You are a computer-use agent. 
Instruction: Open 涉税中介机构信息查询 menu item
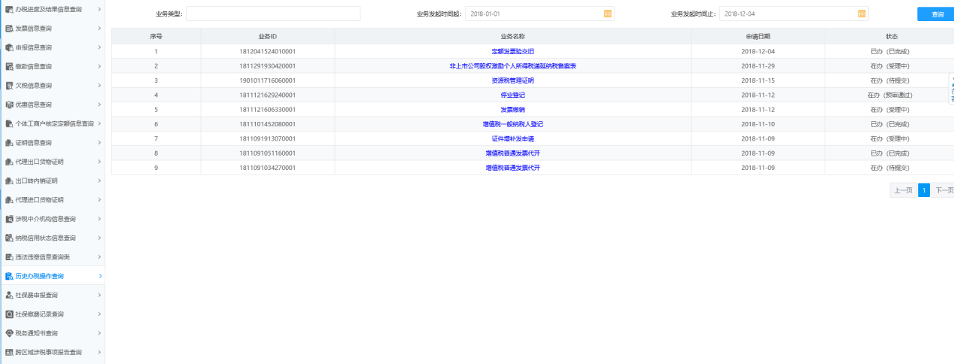(x=45, y=219)
